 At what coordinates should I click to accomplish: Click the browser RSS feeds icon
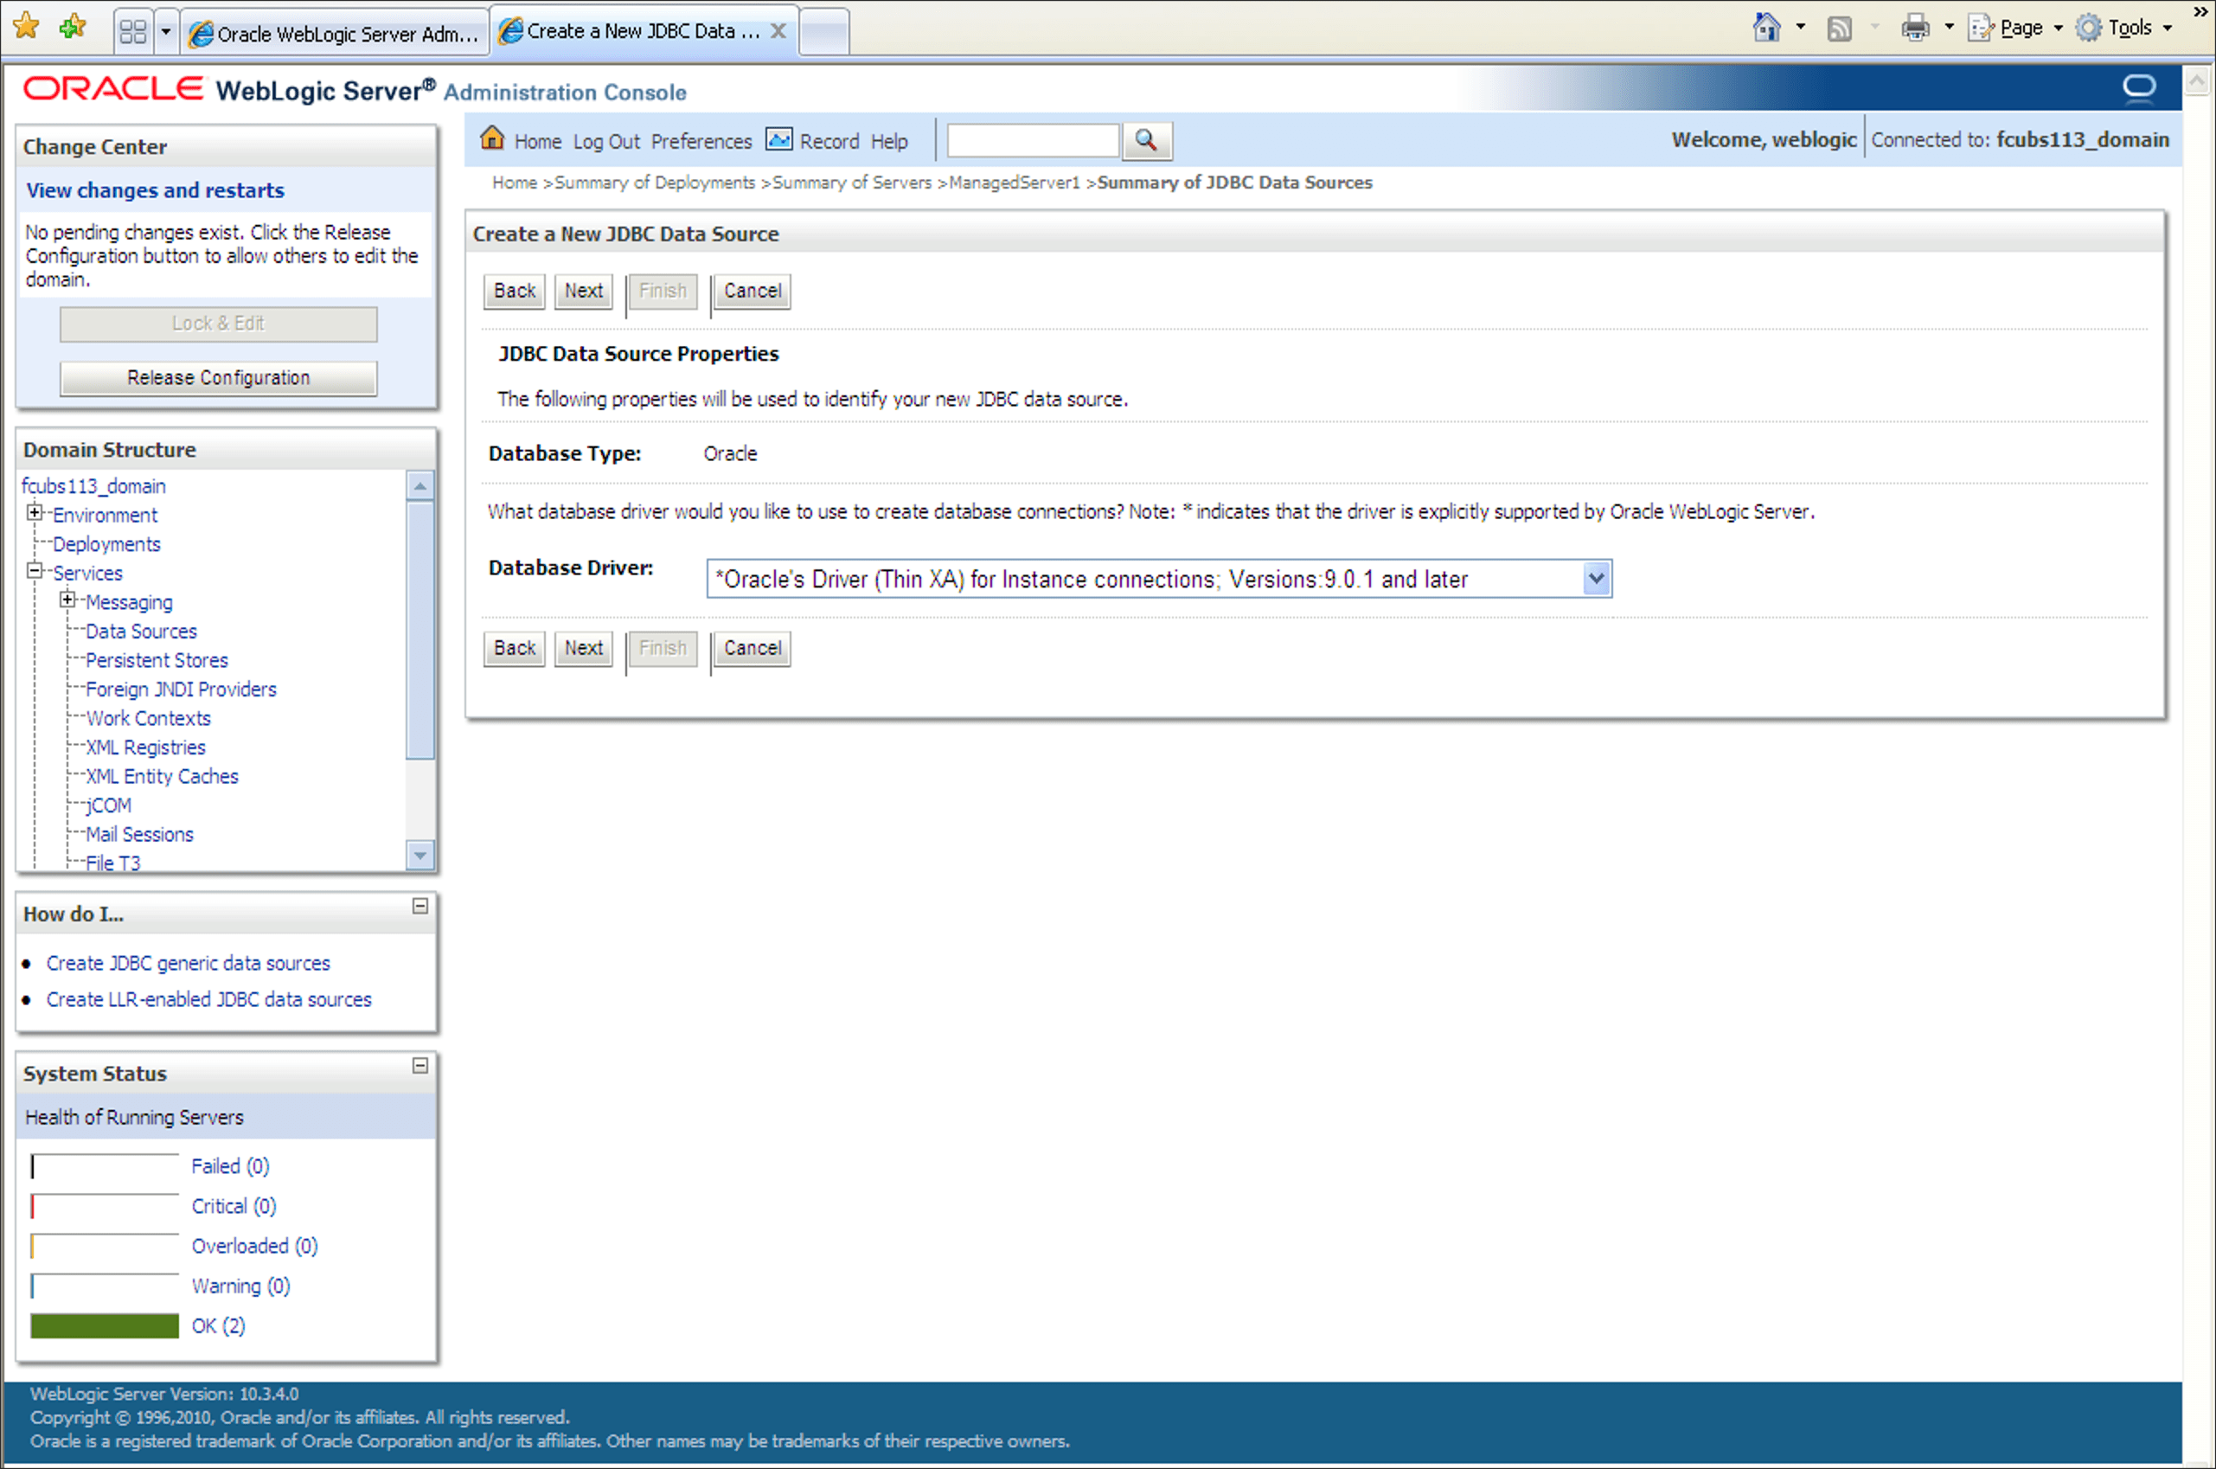pyautogui.click(x=1839, y=28)
